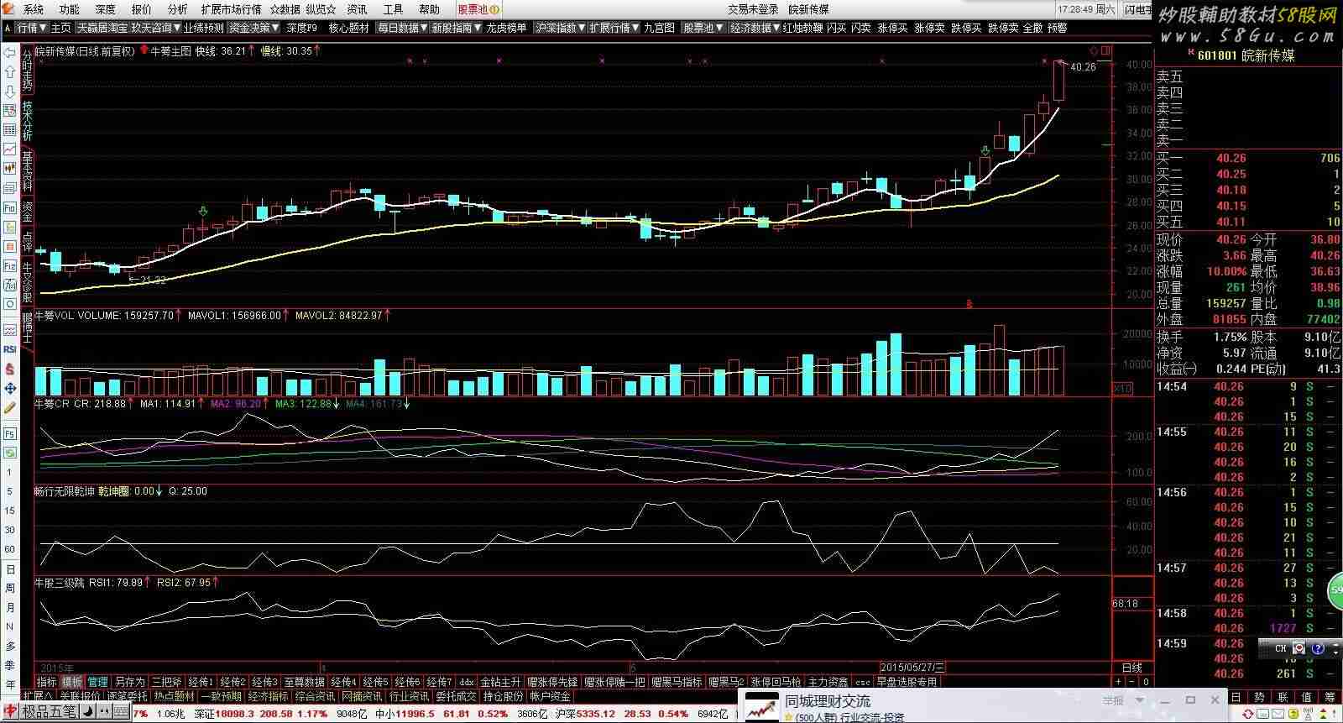Select the 至尊数据 indicator tab
The width and height of the screenshot is (1343, 723).
click(x=304, y=682)
